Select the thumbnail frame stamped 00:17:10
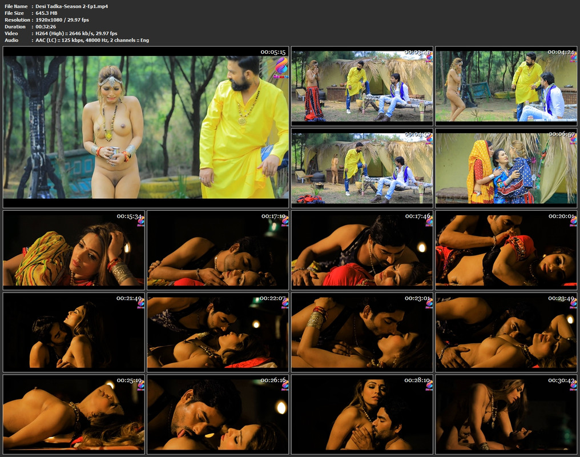 pyautogui.click(x=218, y=250)
